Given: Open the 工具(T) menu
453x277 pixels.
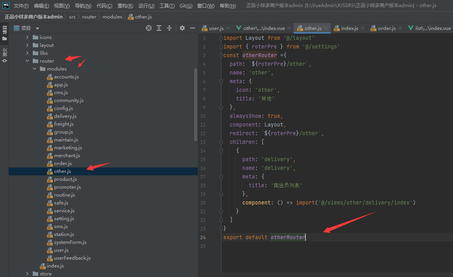Looking at the screenshot, I should (167, 6).
